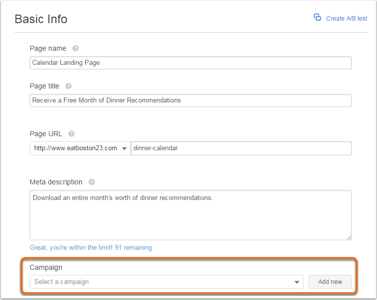This screenshot has width=377, height=300.
Task: Click the dinner-calendar URL slug field
Action: [241, 148]
